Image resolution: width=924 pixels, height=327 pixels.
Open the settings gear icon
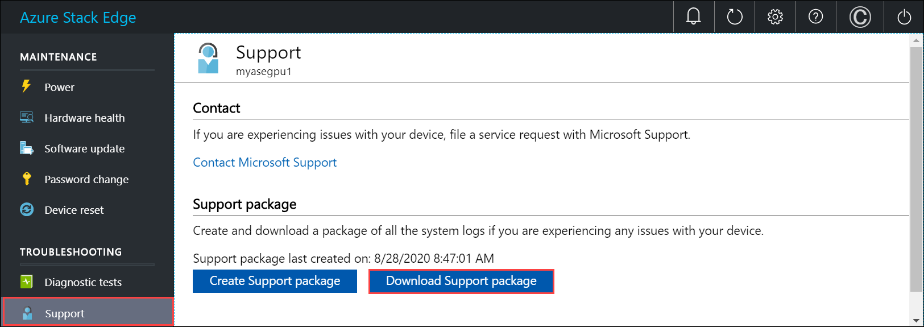[775, 17]
